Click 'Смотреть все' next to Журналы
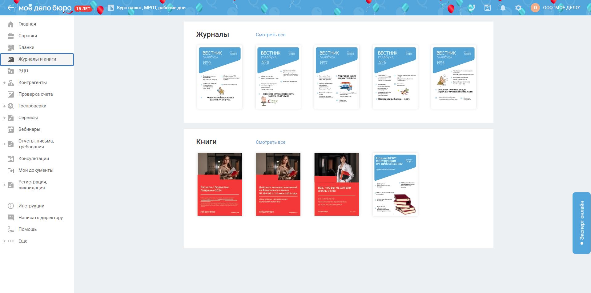 pos(271,35)
